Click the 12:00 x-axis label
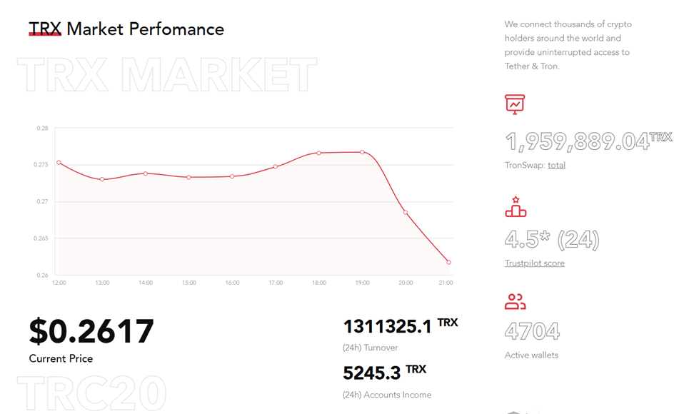Image resolution: width=694 pixels, height=414 pixels. coord(59,283)
